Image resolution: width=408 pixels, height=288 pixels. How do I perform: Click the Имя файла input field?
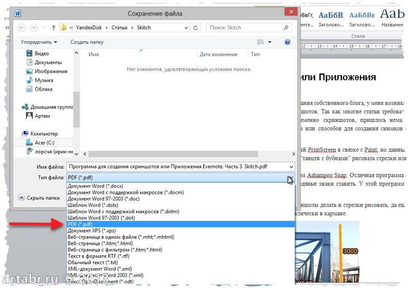point(177,166)
